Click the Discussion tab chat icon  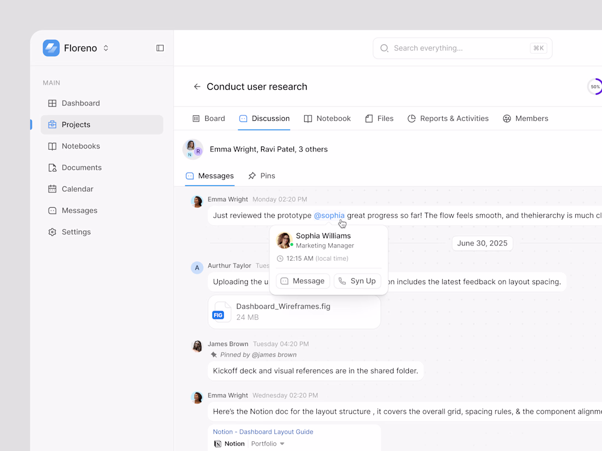click(x=243, y=119)
